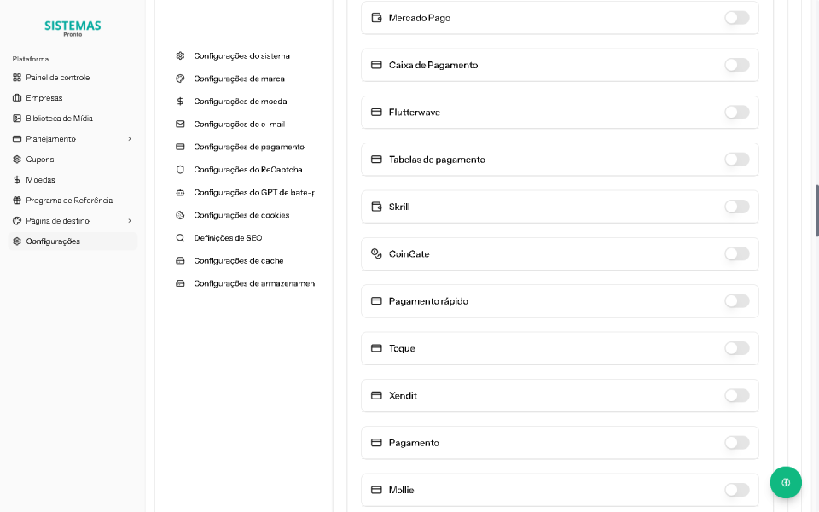The width and height of the screenshot is (819, 512).
Task: Open the Painel de controle dashboard icon
Action: click(18, 77)
